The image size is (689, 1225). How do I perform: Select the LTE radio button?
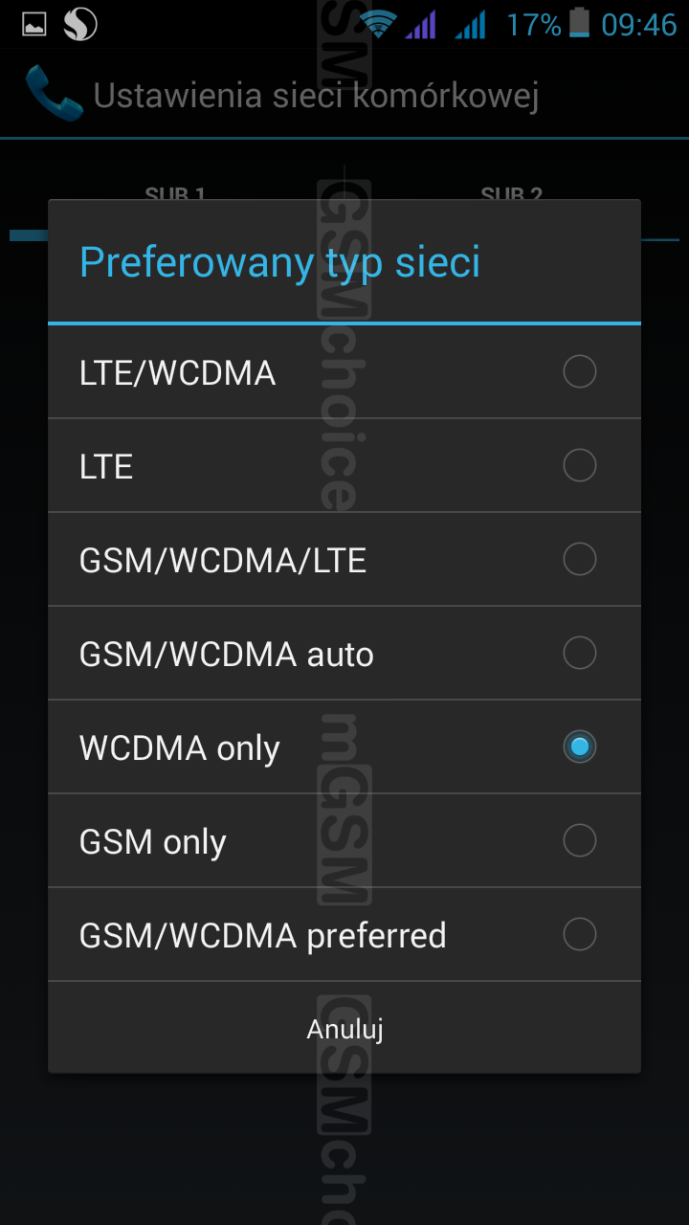580,465
